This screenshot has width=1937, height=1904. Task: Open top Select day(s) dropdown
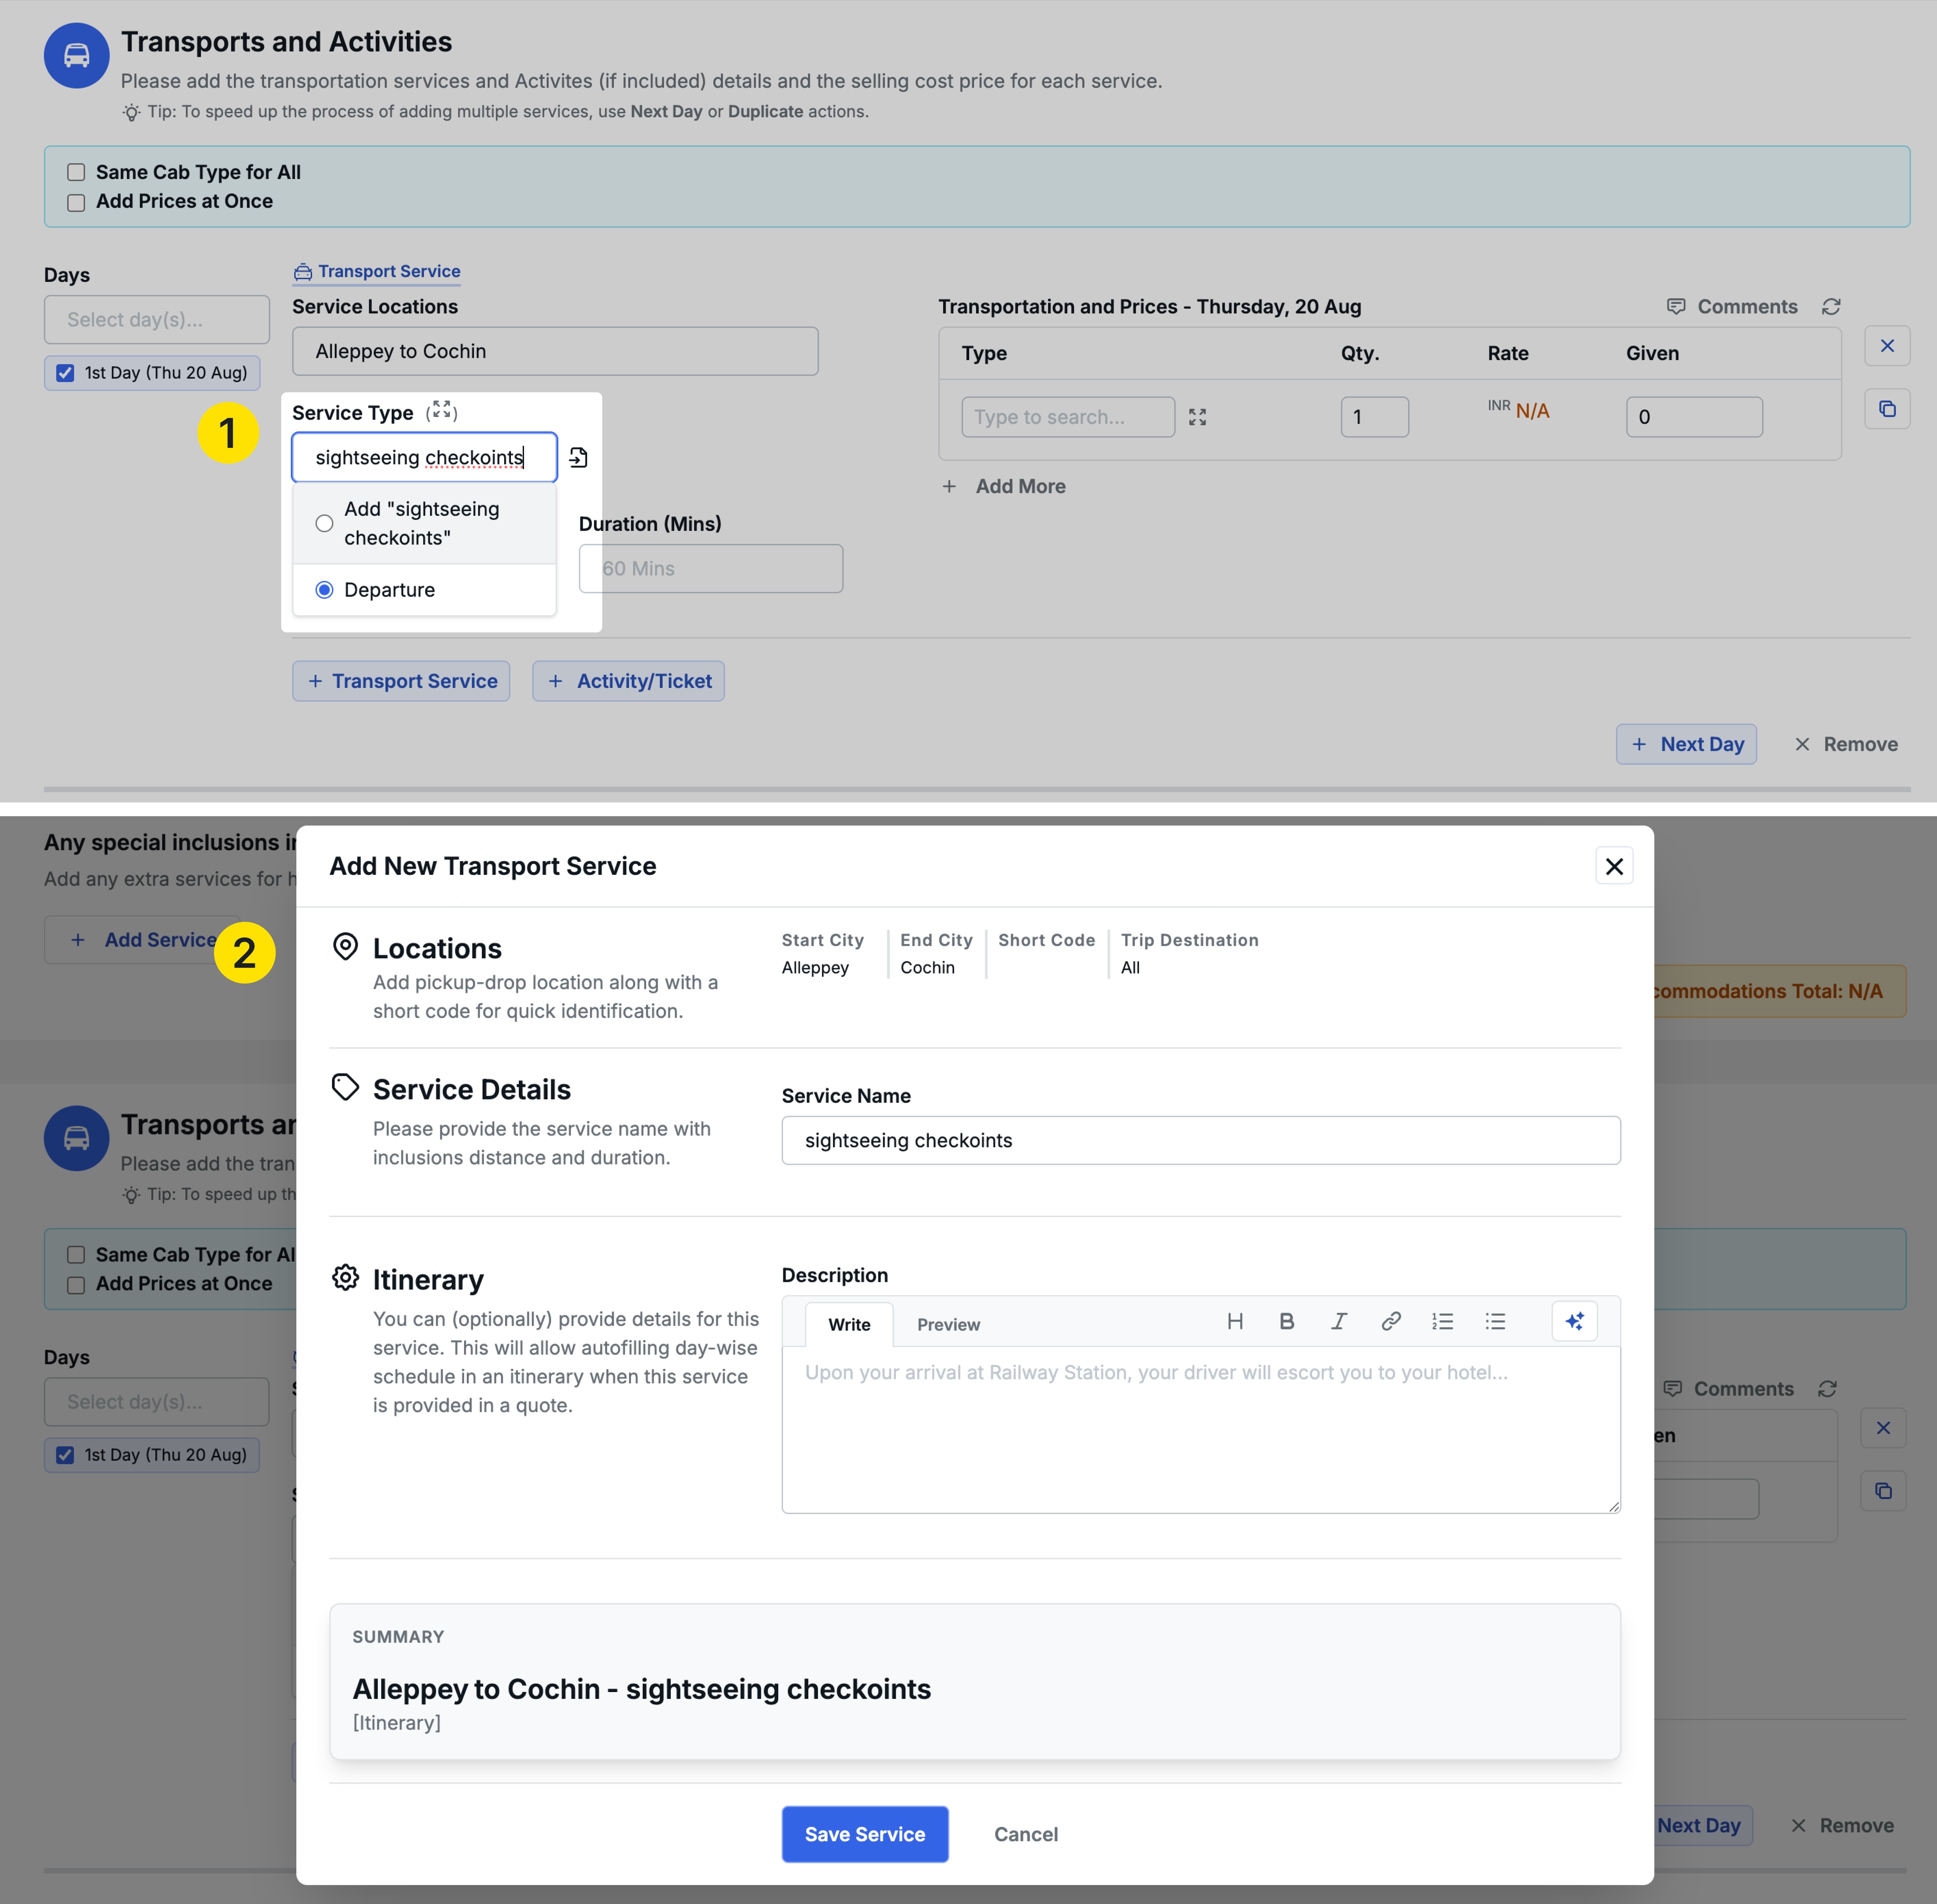coord(157,320)
